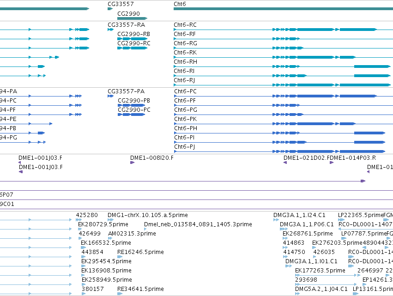Click the 425280 alignment label
The width and height of the screenshot is (393, 296).
click(x=87, y=215)
